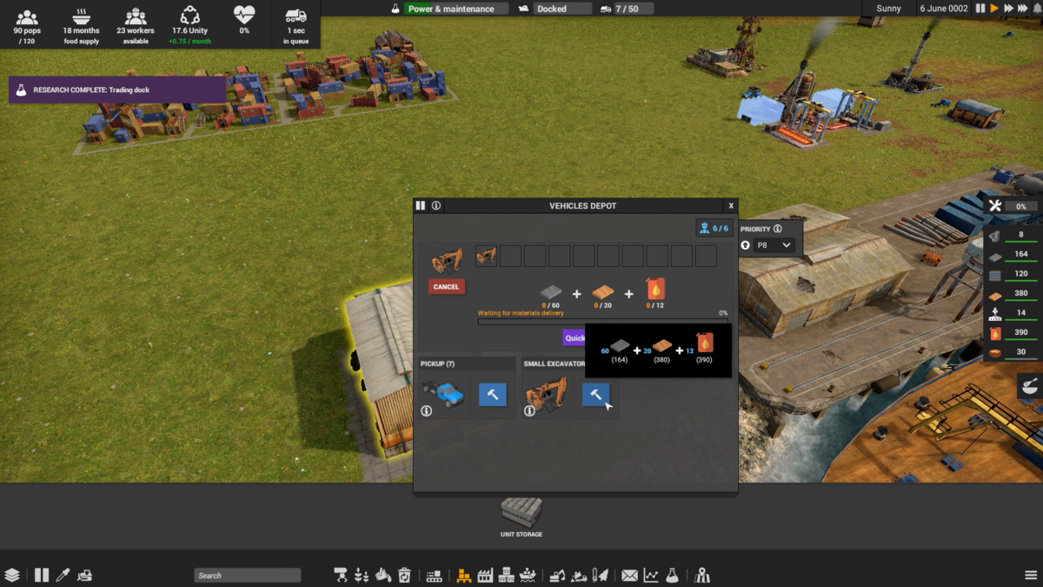The image size is (1043, 587).
Task: Open the population 90 pops panel
Action: (28, 24)
